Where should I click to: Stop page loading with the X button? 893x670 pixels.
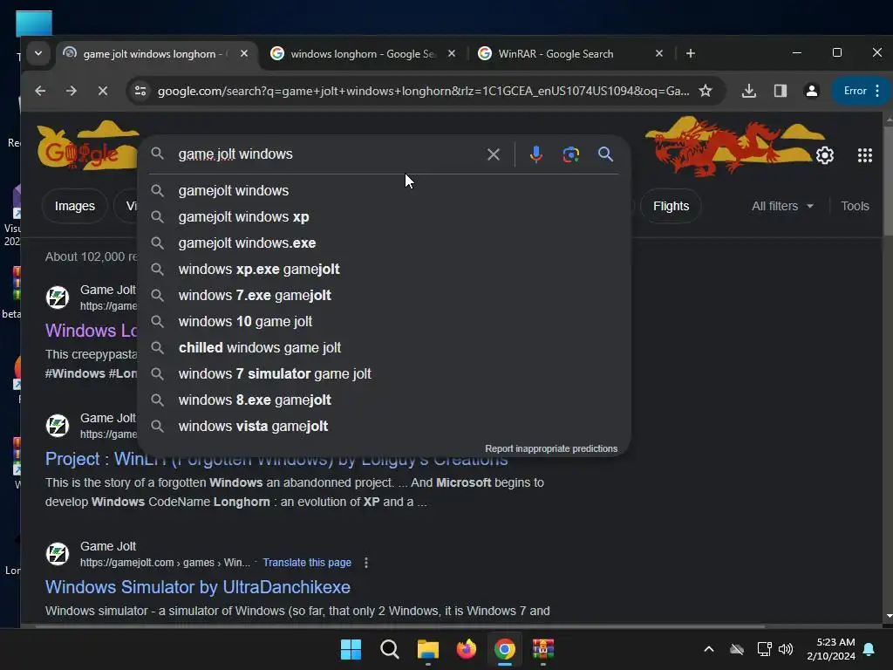coord(103,91)
